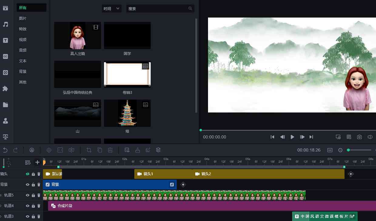This screenshot has width=376, height=221.
Task: Select the 真人出镜 media thumbnail
Action: [78, 36]
